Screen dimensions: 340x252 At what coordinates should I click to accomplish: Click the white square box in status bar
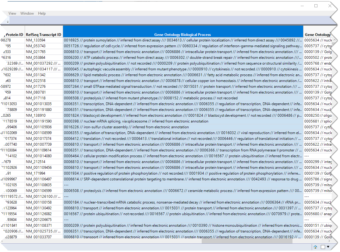coord(323,247)
